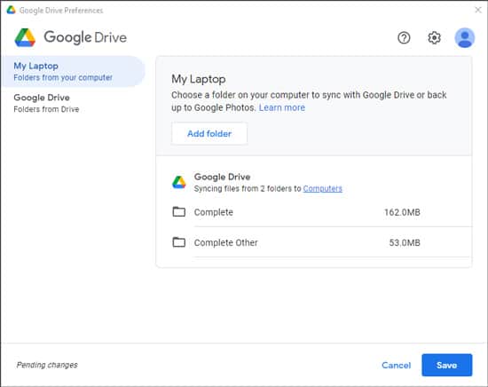Click the small Drive icon in title bar
Image resolution: width=488 pixels, height=387 pixels.
tap(12, 10)
